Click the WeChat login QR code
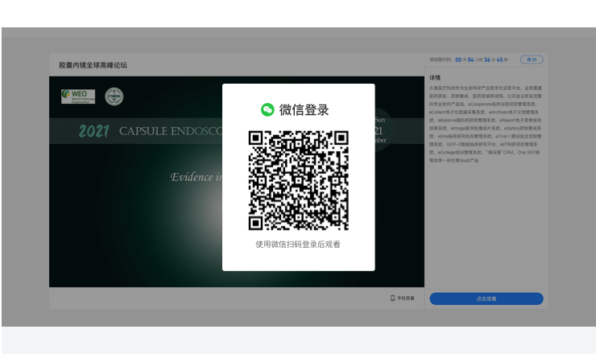 click(x=298, y=180)
